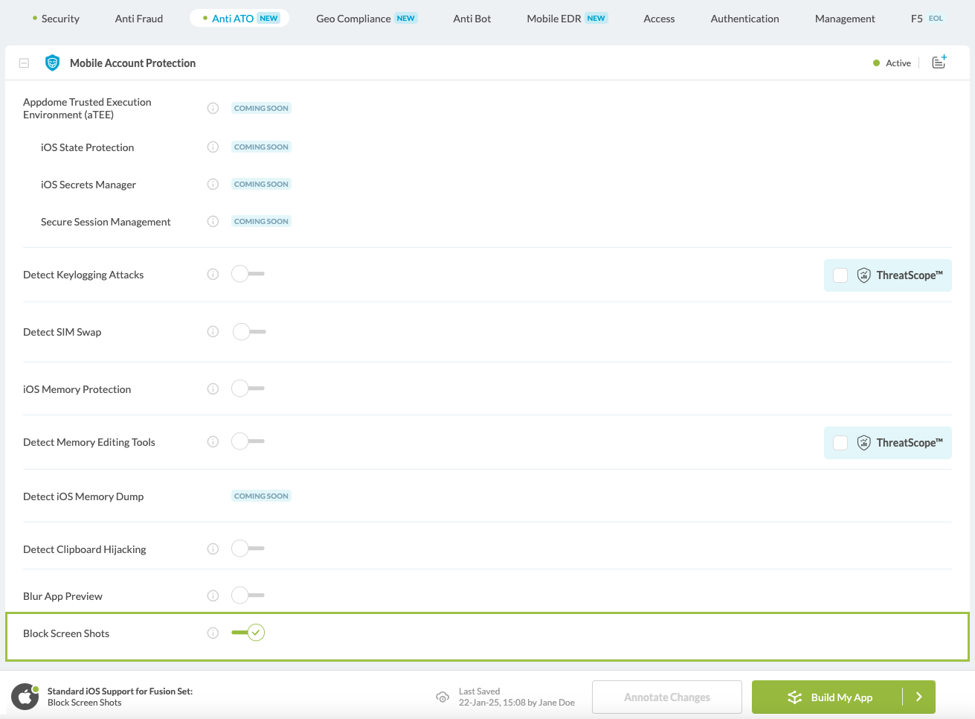This screenshot has width=975, height=719.
Task: Open the Build My App arrow menu
Action: pyautogui.click(x=919, y=697)
